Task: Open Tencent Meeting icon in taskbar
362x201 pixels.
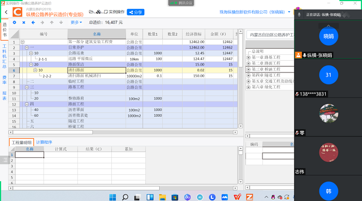Action: (225, 197)
